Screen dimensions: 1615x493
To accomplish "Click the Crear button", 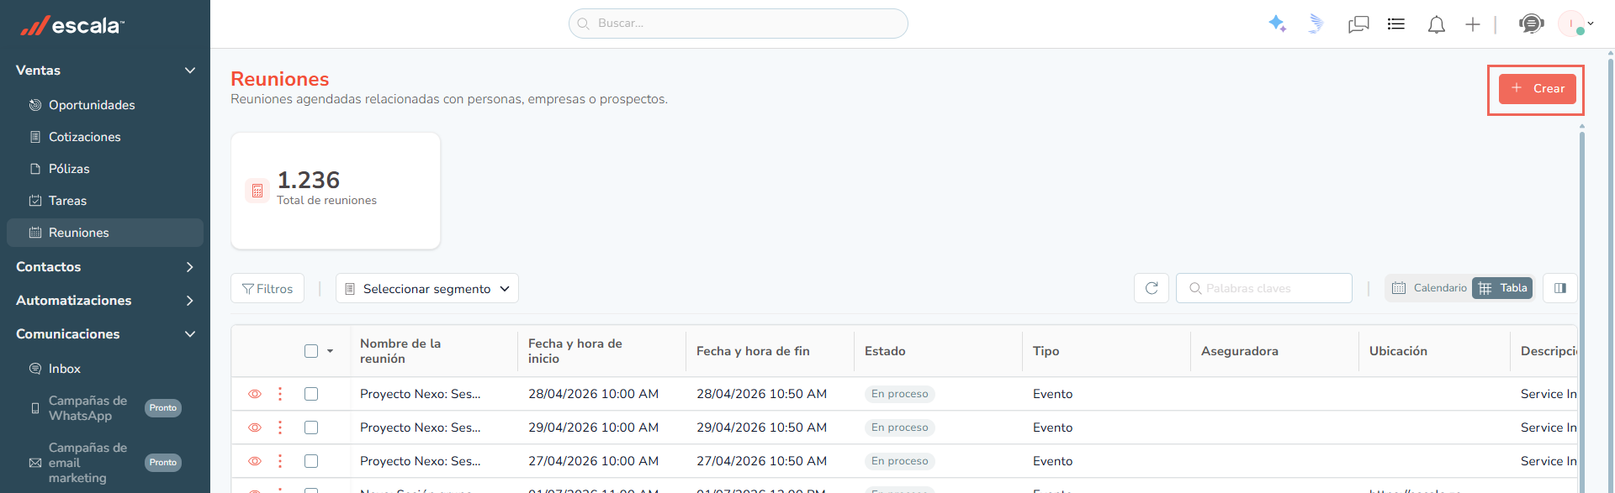I will tap(1538, 88).
